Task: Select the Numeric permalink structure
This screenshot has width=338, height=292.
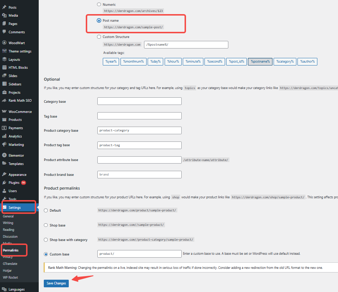Action: point(99,4)
